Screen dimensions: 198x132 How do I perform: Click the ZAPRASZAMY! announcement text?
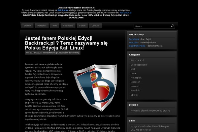pos(76,17)
